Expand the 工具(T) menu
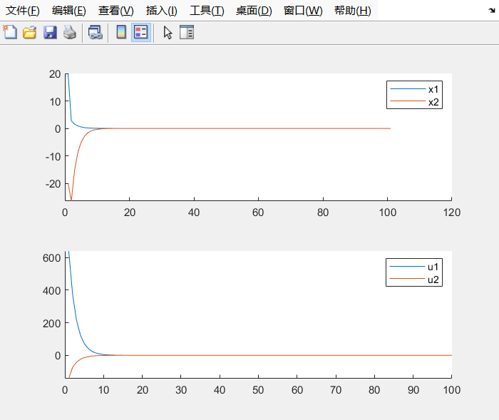Image resolution: width=499 pixels, height=420 pixels. pos(207,11)
